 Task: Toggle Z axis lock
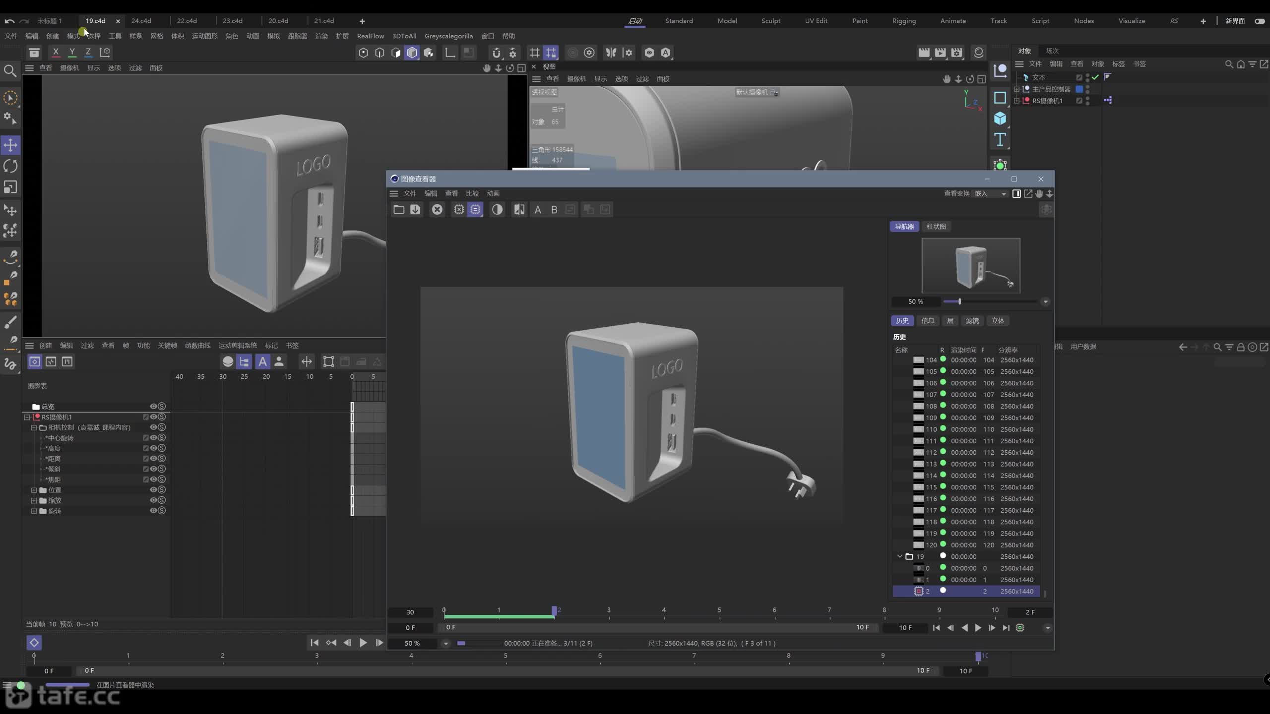[x=88, y=52]
